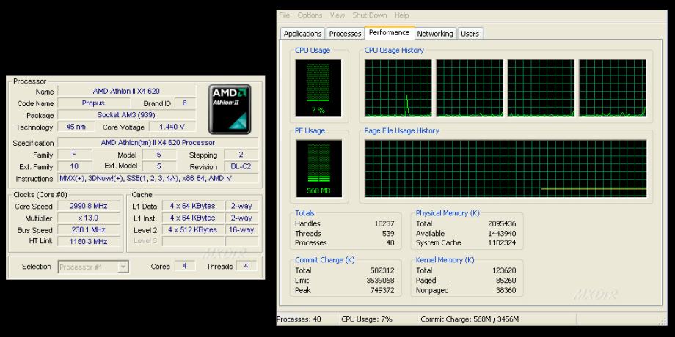This screenshot has width=675, height=337.
Task: Click the Level 2 associativity 16-way
Action: coord(242,229)
